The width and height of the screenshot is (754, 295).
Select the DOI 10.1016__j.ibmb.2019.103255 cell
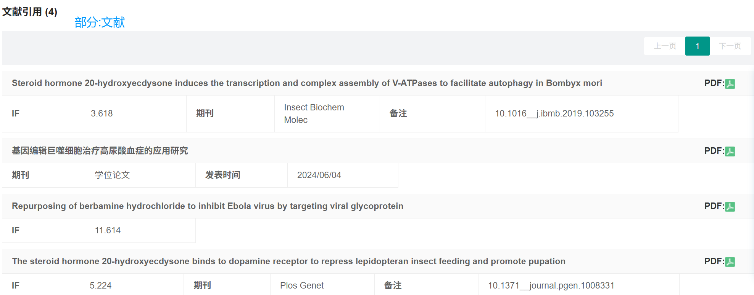[x=554, y=113]
